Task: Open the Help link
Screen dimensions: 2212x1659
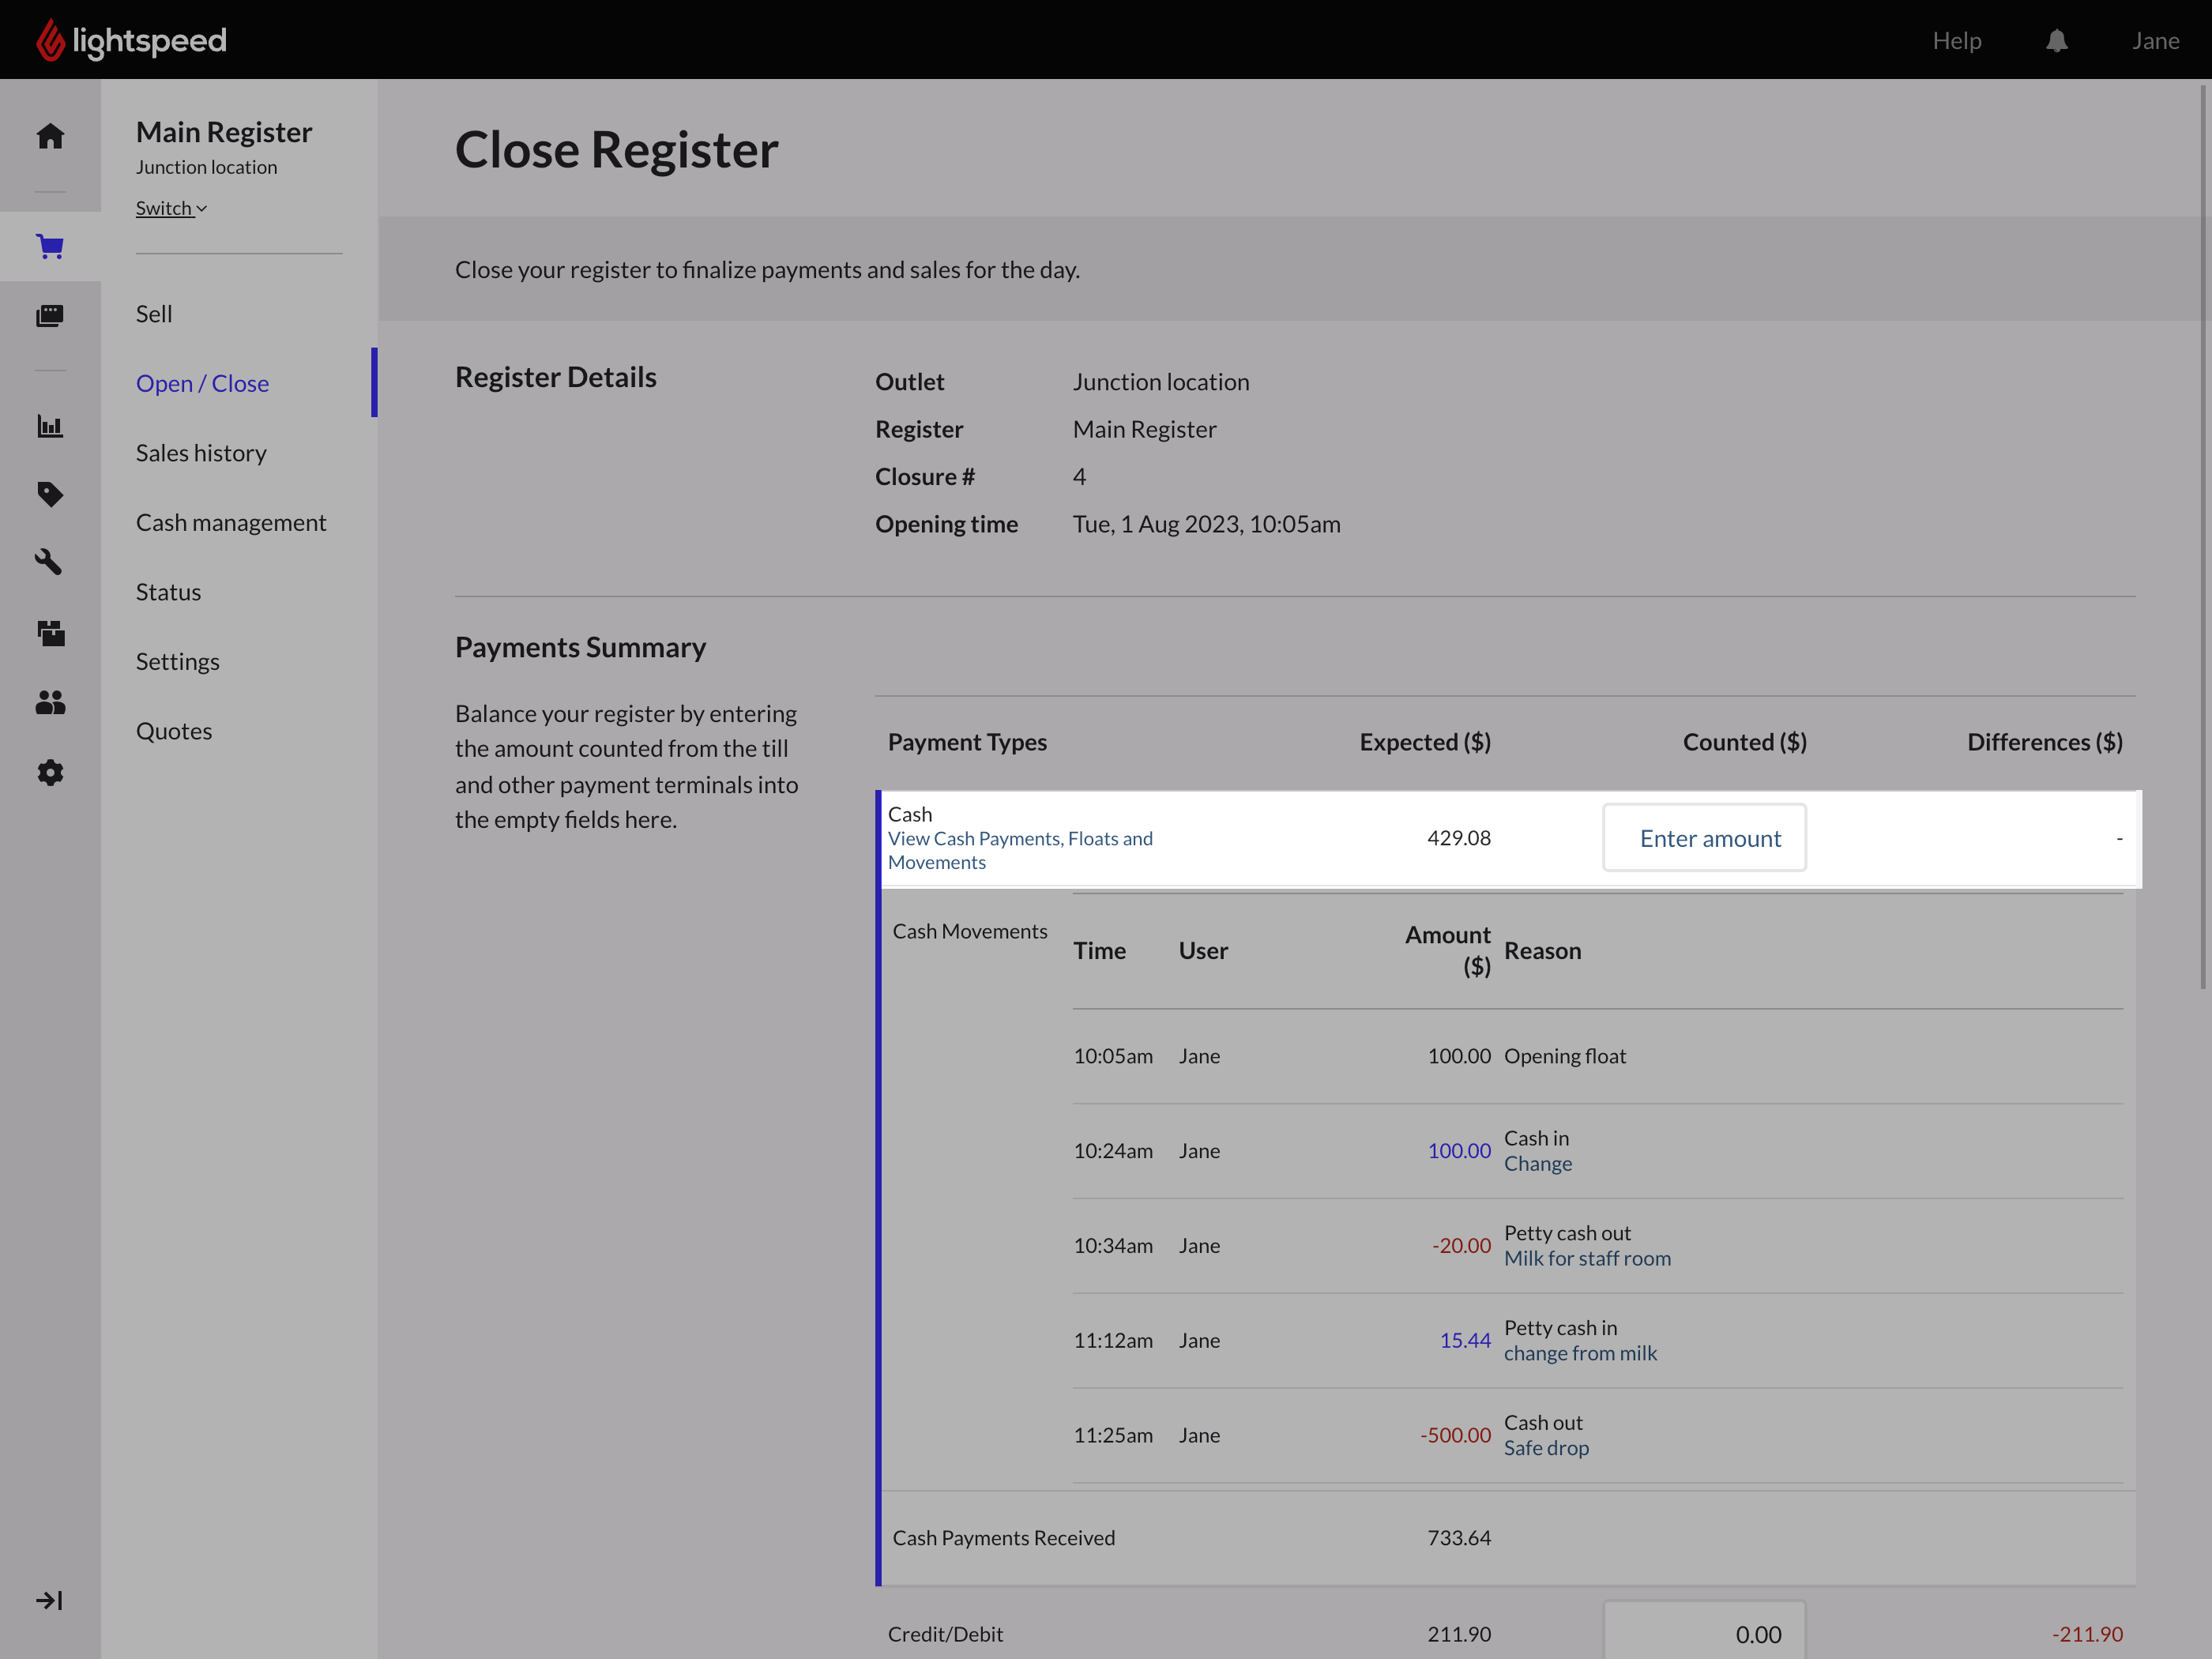Action: click(x=1956, y=40)
